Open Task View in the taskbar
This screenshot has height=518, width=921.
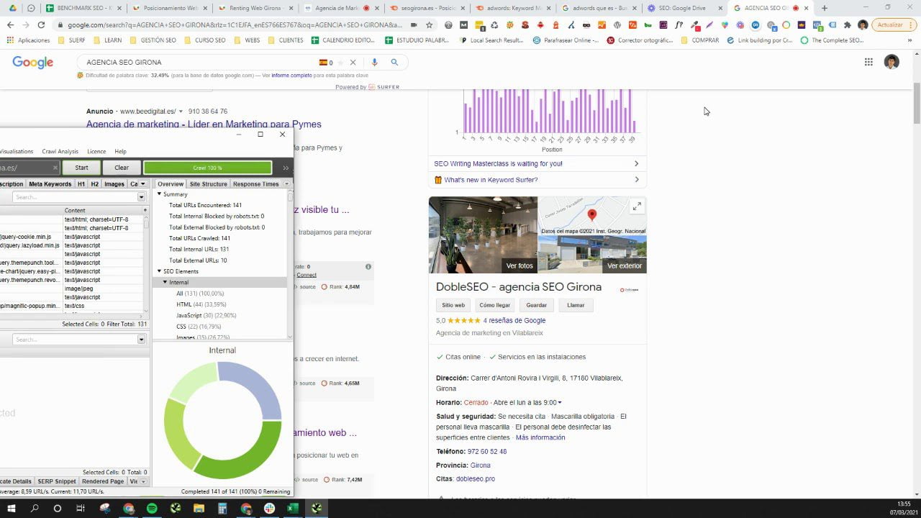pyautogui.click(x=81, y=508)
